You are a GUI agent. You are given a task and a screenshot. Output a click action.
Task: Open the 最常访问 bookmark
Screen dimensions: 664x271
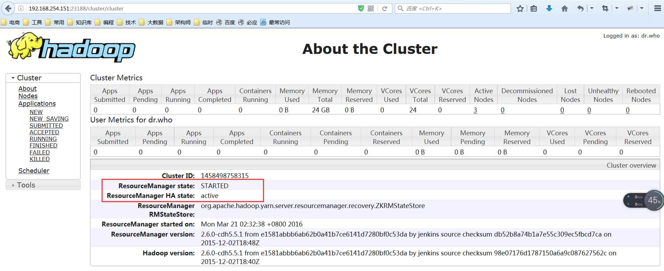[x=275, y=22]
